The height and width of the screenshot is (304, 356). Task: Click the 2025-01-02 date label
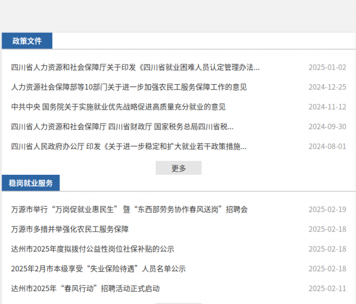click(327, 67)
